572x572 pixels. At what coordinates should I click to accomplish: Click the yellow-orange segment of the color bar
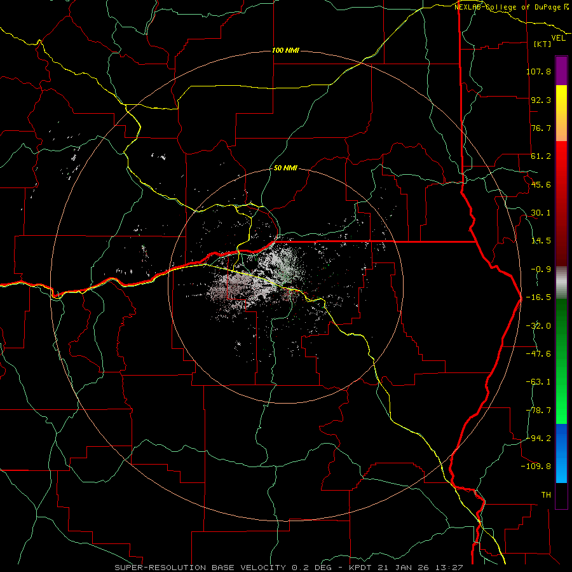tap(561, 113)
